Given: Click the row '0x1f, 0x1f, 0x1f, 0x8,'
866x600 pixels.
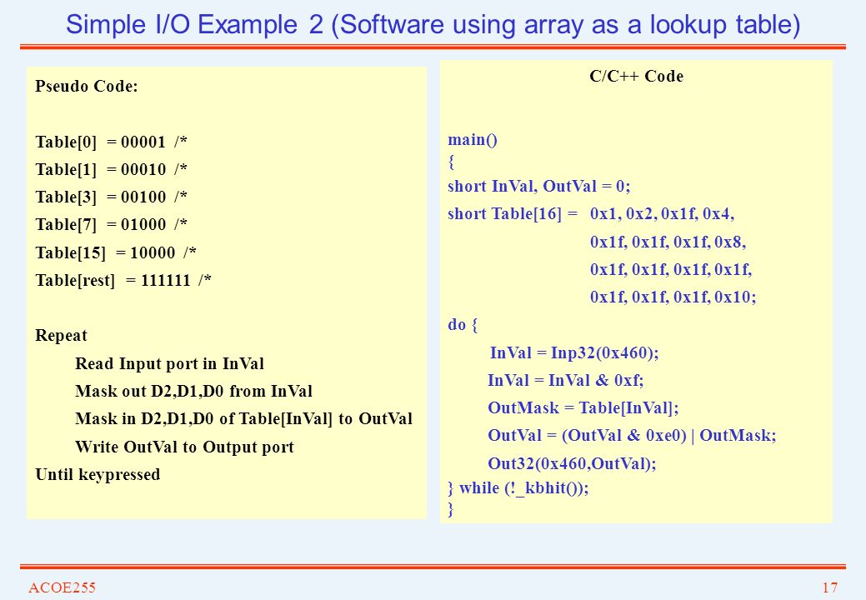Looking at the screenshot, I should click(x=668, y=242).
